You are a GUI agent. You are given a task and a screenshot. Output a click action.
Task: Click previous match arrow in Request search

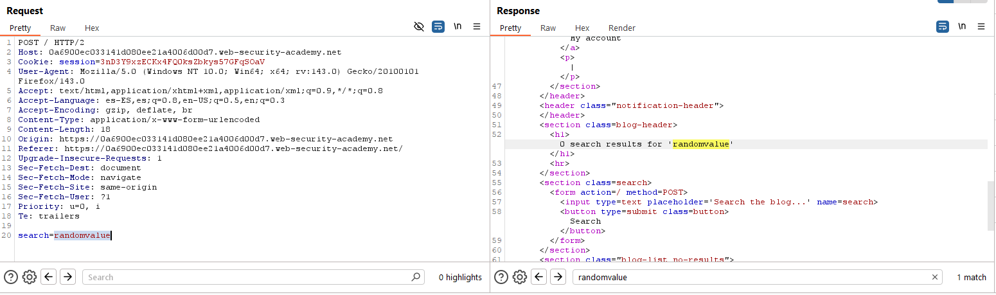tap(49, 277)
